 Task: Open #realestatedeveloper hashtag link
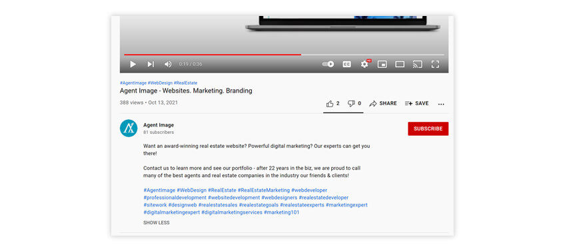click(324, 198)
